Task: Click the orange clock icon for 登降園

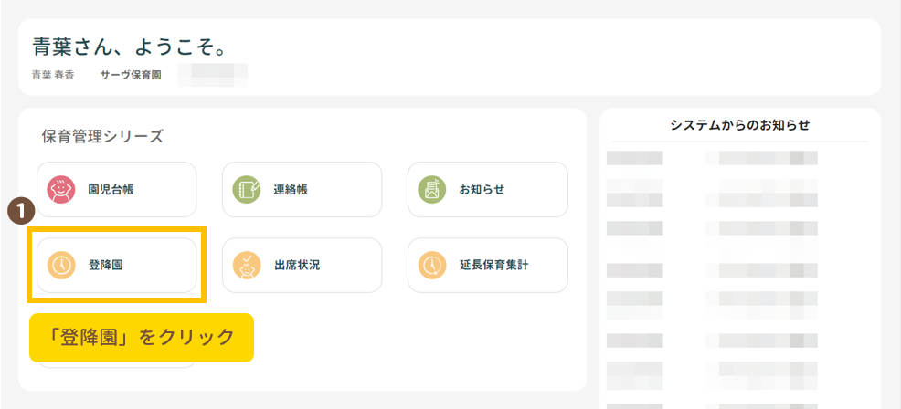Action: [x=60, y=266]
